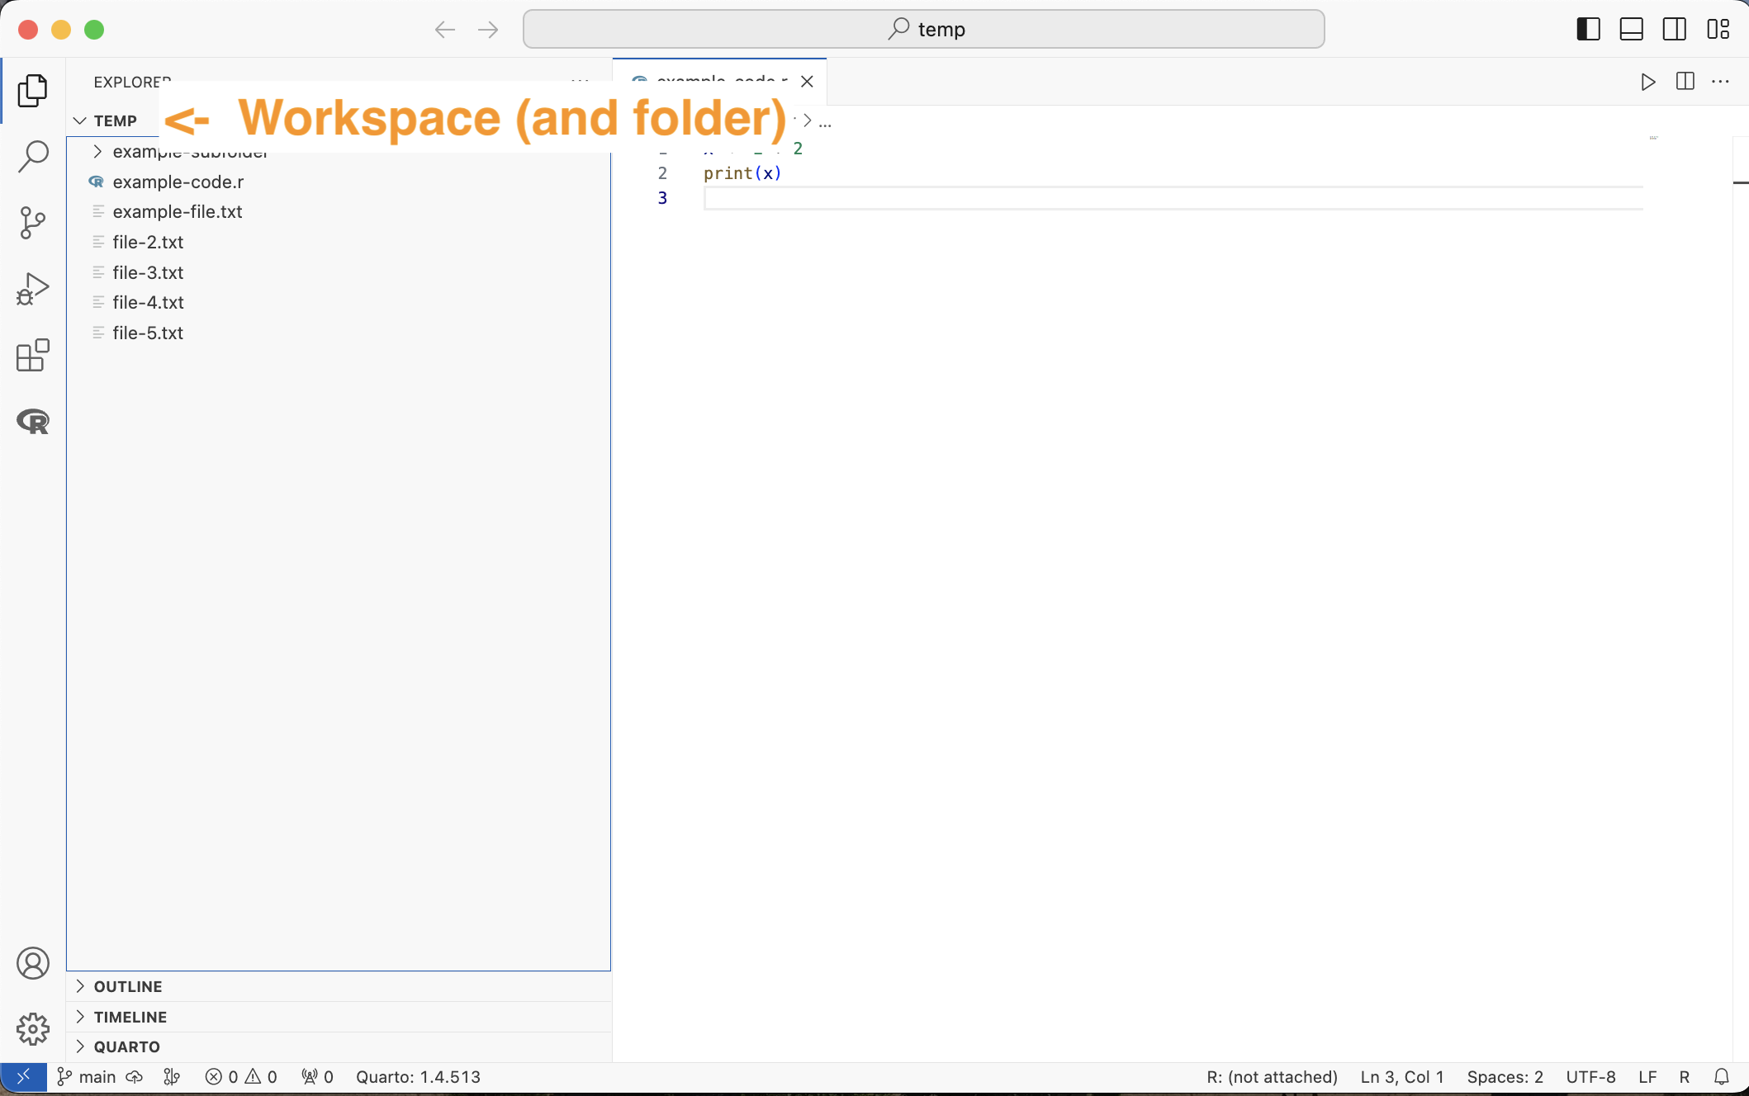
Task: Open the Manage gear menu
Action: [x=33, y=1029]
